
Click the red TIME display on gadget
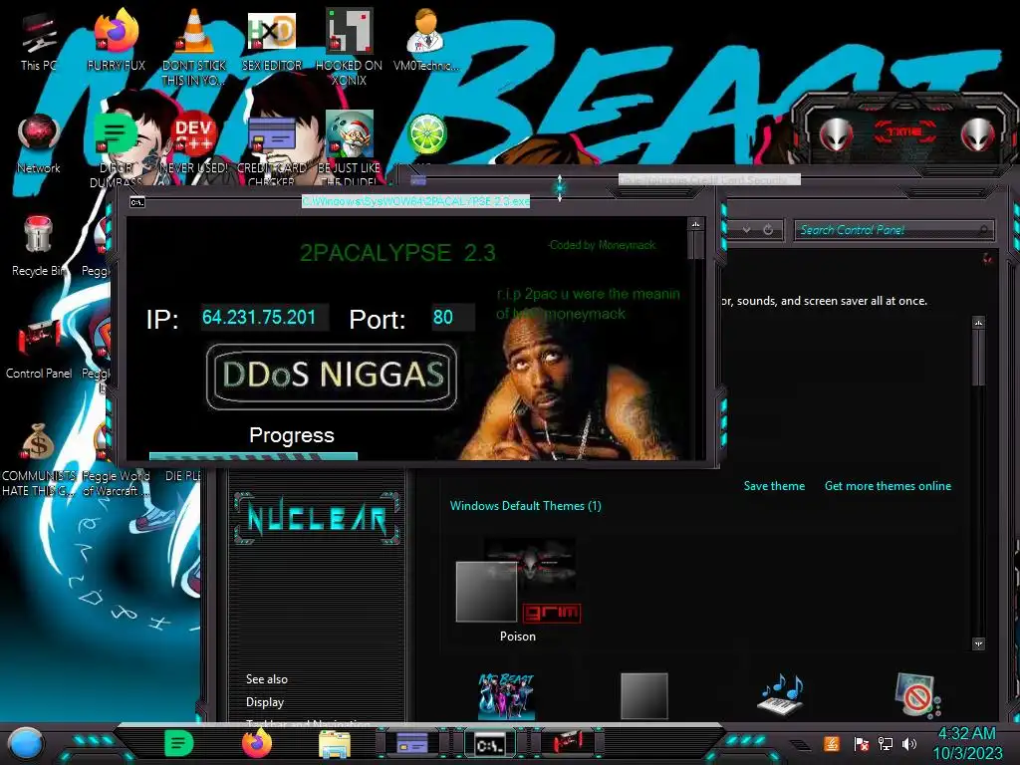(904, 132)
